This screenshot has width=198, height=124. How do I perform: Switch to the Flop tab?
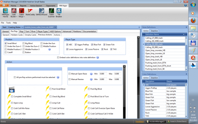point(21,32)
